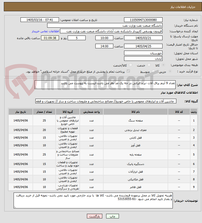202x223 pixels.
Task: Click the remaining days field showing 5
Action: [x=77, y=38]
